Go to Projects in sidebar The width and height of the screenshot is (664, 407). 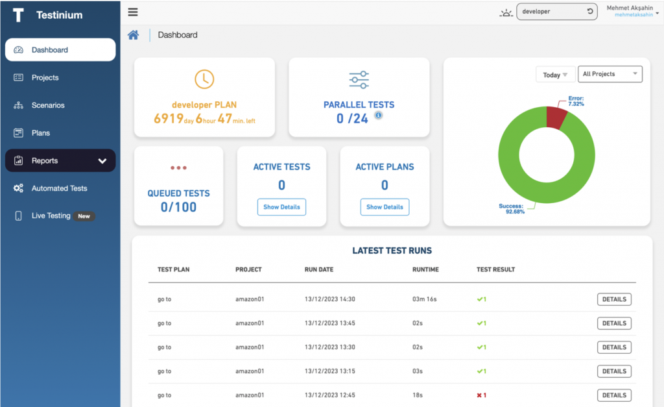(45, 78)
